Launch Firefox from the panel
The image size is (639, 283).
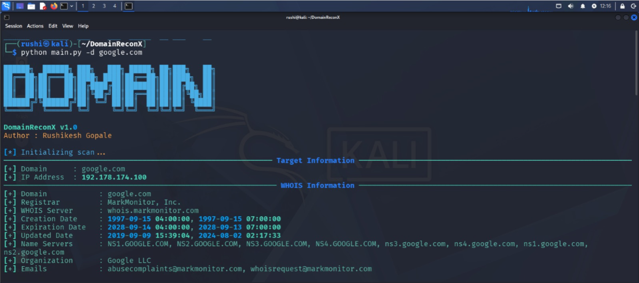click(x=54, y=6)
